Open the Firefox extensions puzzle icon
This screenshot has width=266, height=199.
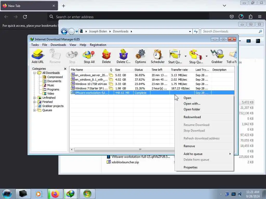coord(250,17)
